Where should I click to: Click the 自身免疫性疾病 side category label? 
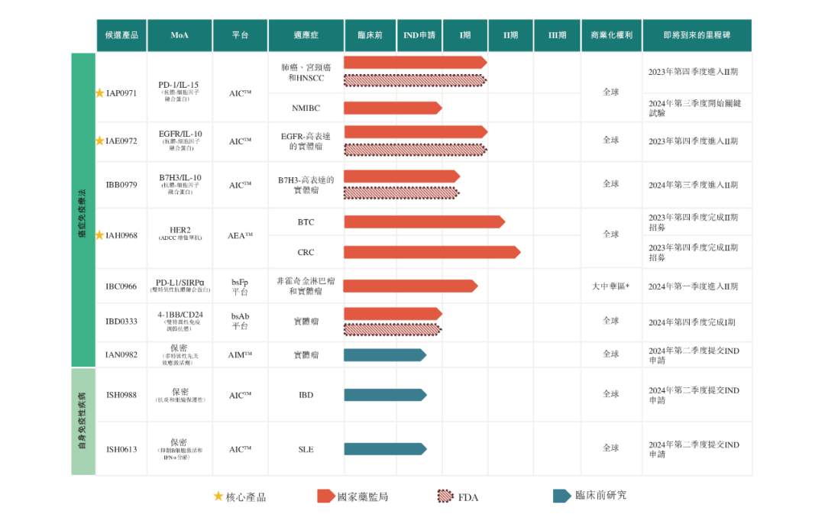(83, 422)
